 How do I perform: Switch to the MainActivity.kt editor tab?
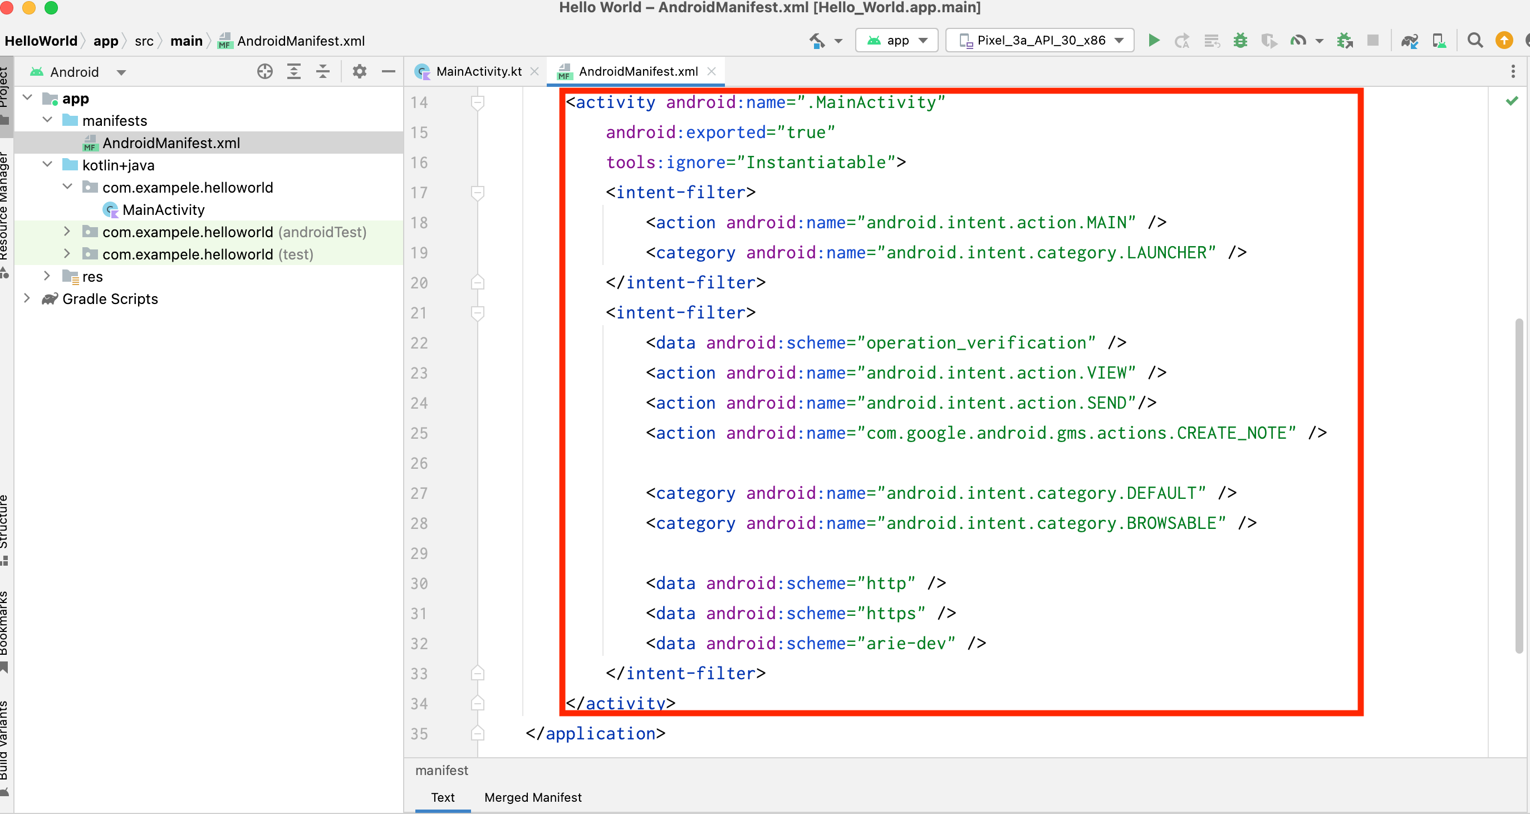[x=478, y=72]
